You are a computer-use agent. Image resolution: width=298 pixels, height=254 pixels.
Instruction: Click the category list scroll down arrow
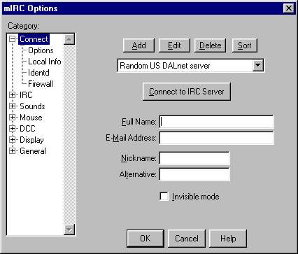(x=69, y=230)
